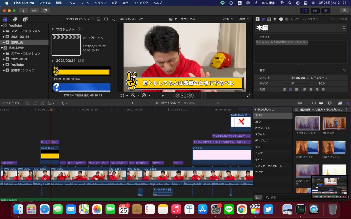Toggle the transitions browser bowtie icon
Screen dimensions: 351x219
pyautogui.click(x=347, y=103)
